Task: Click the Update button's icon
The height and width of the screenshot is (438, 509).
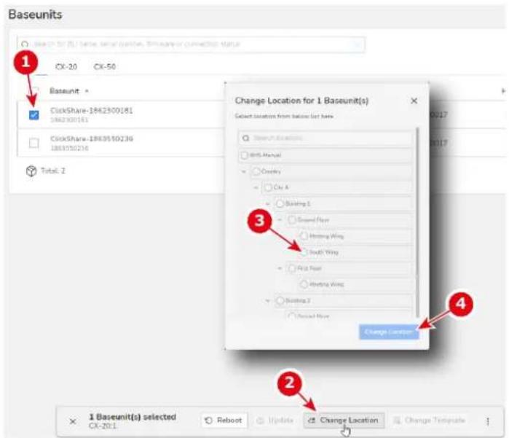Action: pos(261,421)
